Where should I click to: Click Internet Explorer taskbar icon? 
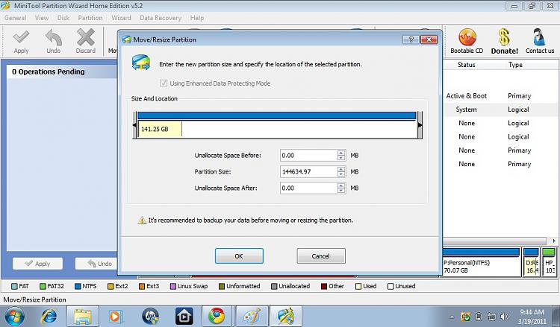click(49, 317)
